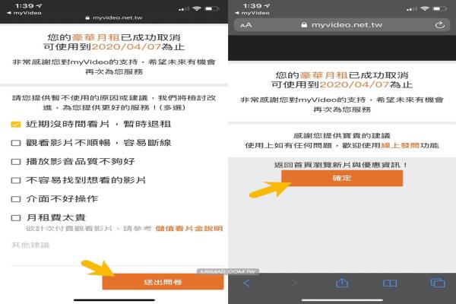Open the 線上發問 link
The width and height of the screenshot is (456, 304).
pyautogui.click(x=398, y=146)
